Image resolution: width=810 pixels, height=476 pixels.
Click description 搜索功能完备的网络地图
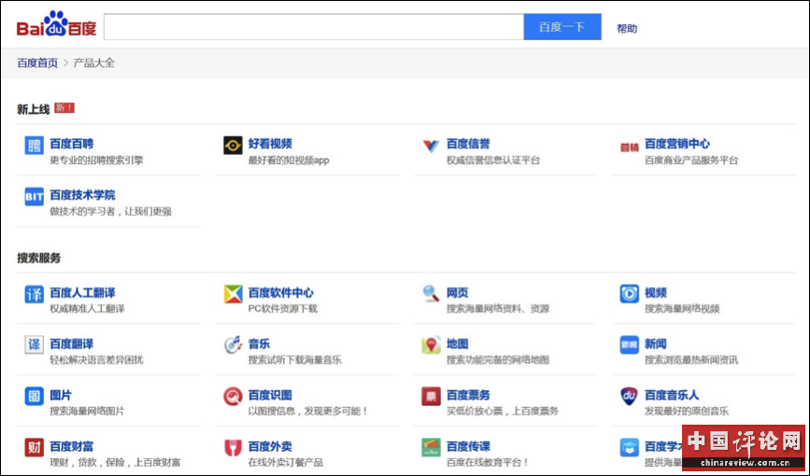(x=497, y=360)
